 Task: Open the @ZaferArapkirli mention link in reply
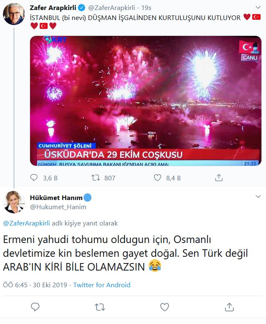[x=26, y=223]
